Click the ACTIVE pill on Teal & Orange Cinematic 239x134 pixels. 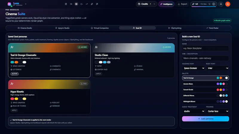coord(14,74)
